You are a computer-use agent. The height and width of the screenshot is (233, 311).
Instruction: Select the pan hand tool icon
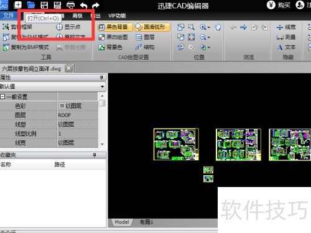click(x=218, y=27)
